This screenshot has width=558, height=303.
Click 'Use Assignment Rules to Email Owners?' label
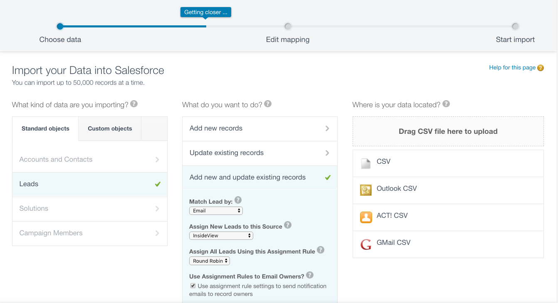(247, 276)
